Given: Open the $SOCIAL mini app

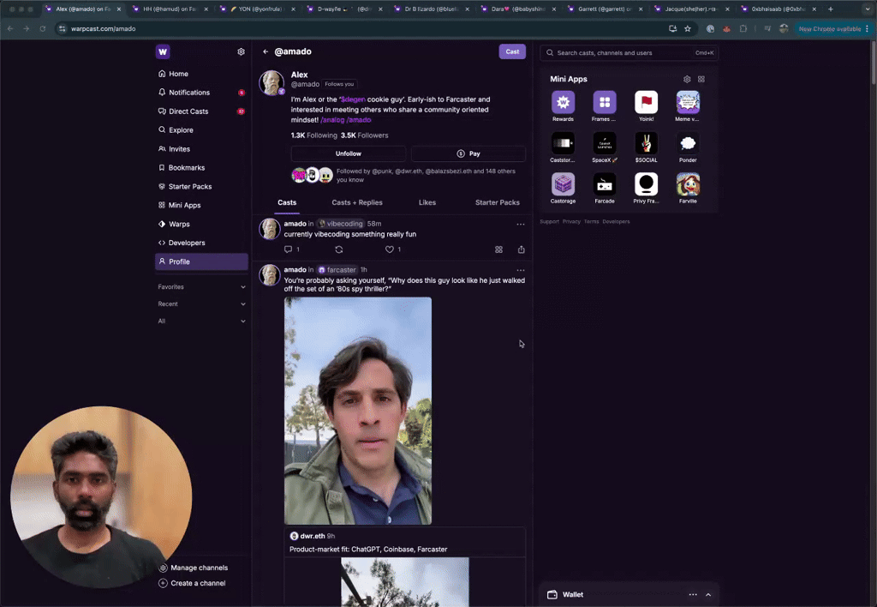Looking at the screenshot, I should [x=646, y=143].
